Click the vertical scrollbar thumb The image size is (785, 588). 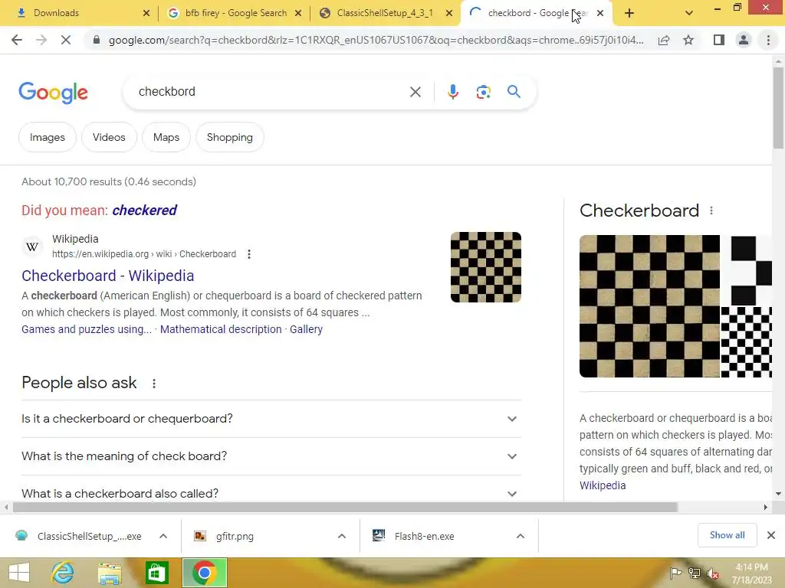(778, 107)
